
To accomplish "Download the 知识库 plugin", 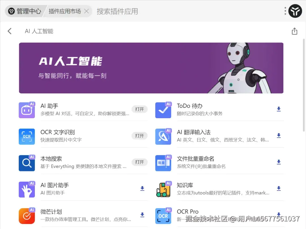I will 279,189.
